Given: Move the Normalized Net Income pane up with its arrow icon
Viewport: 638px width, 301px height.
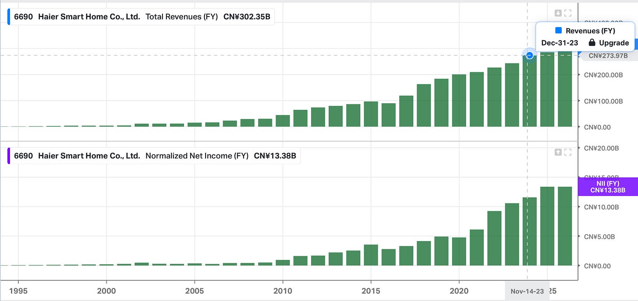Looking at the screenshot, I should (x=558, y=152).
